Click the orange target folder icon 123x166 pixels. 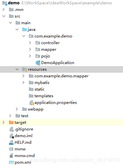pos(11,123)
